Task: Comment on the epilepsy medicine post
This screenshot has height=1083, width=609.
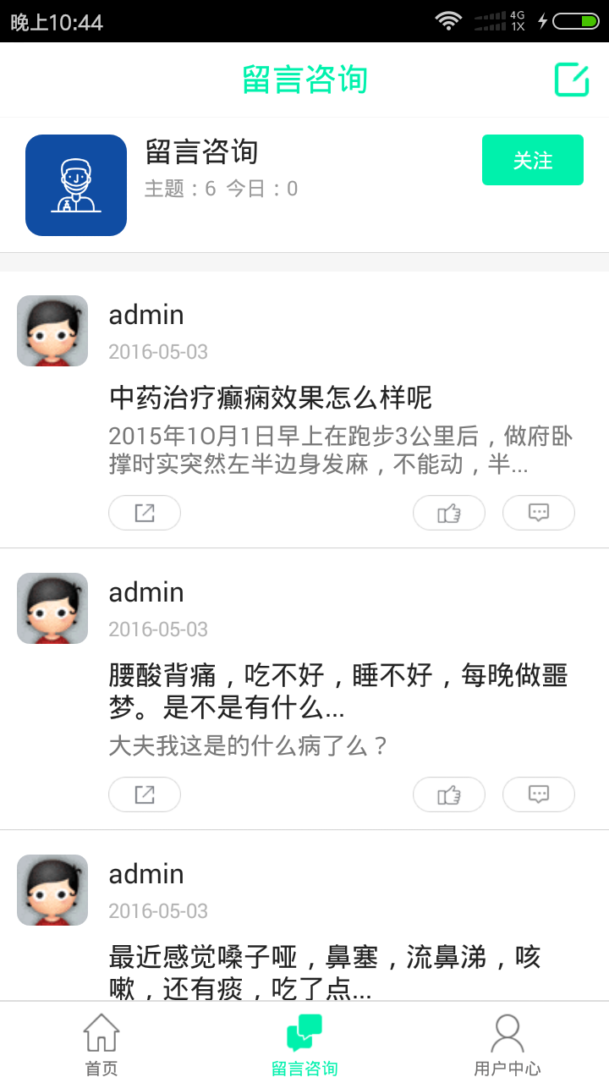Action: (x=539, y=513)
